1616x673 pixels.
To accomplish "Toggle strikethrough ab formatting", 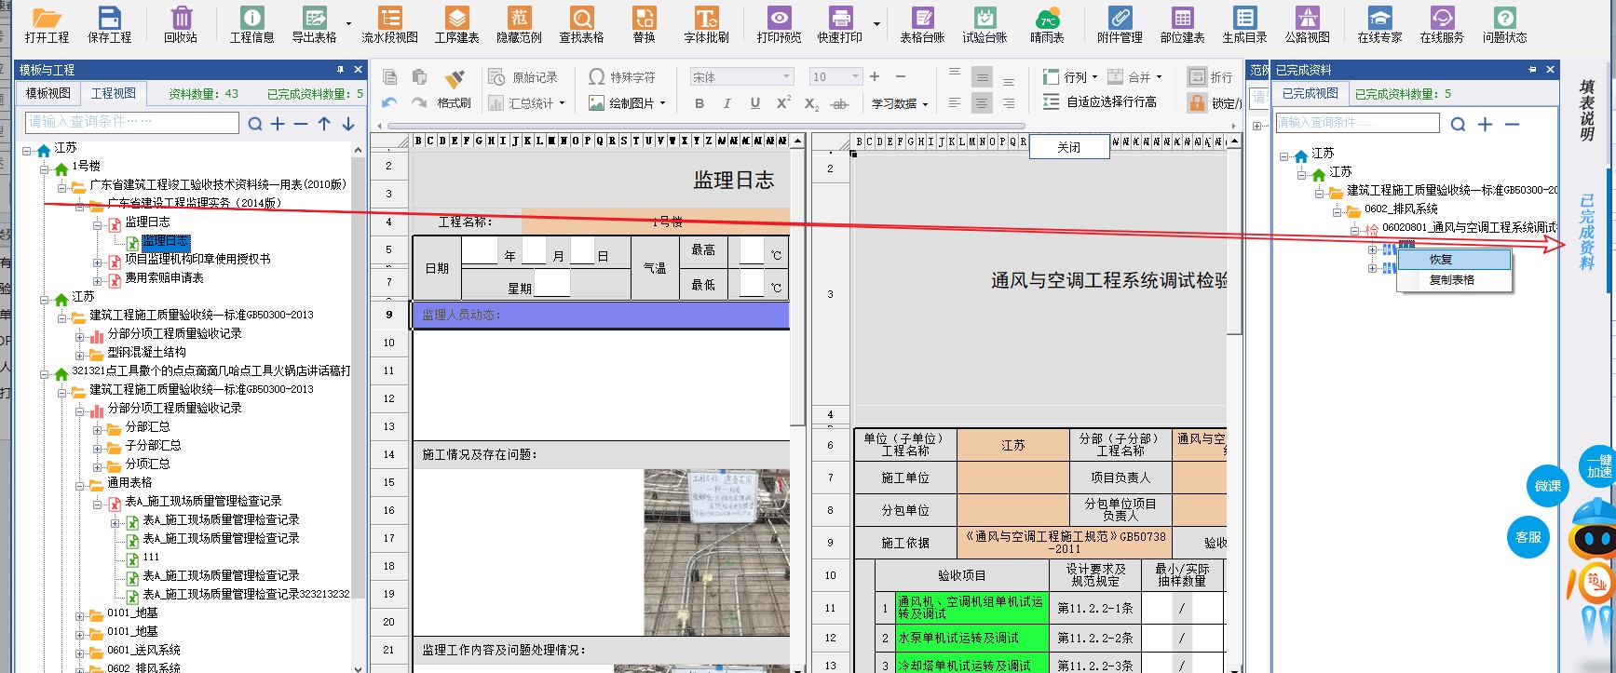I will [x=839, y=103].
